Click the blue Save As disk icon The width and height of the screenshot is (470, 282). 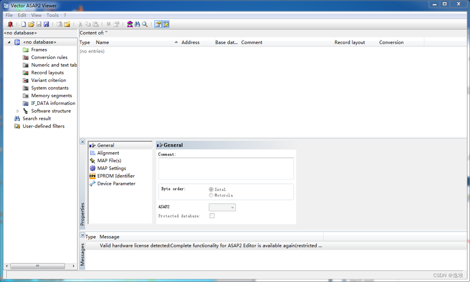(x=46, y=24)
